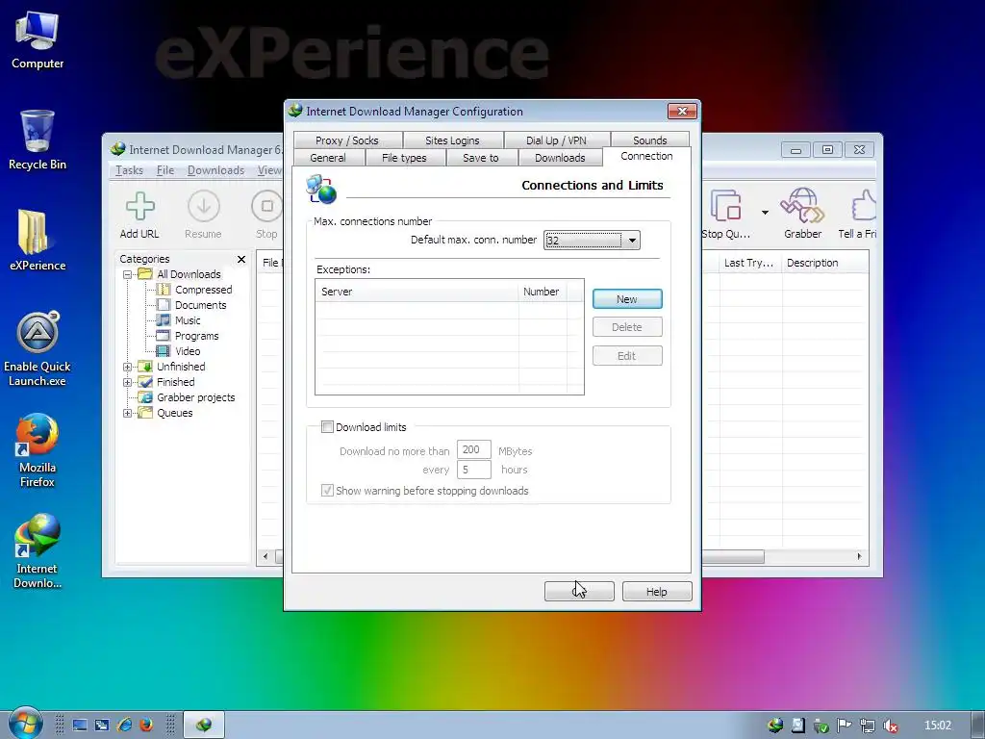Screen dimensions: 985x739
Task: Switch to the File types tab
Action: click(x=405, y=158)
